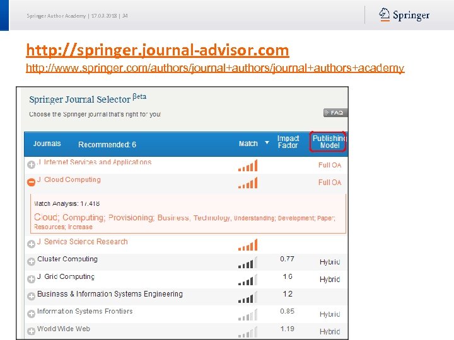
Task: Sort by the Match column header
Action: tap(248, 144)
